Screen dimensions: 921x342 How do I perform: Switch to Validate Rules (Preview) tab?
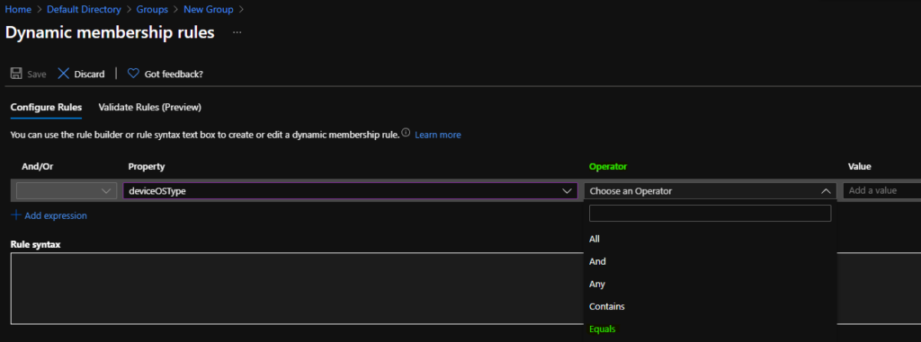[150, 108]
